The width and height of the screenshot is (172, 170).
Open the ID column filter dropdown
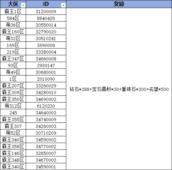point(63,5)
